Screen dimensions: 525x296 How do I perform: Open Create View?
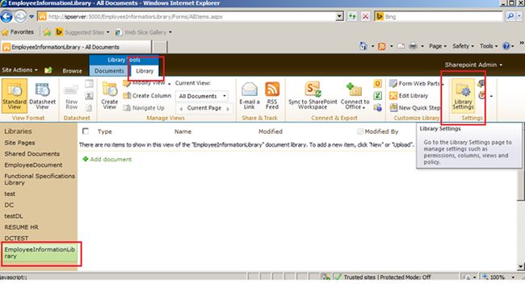pos(110,96)
